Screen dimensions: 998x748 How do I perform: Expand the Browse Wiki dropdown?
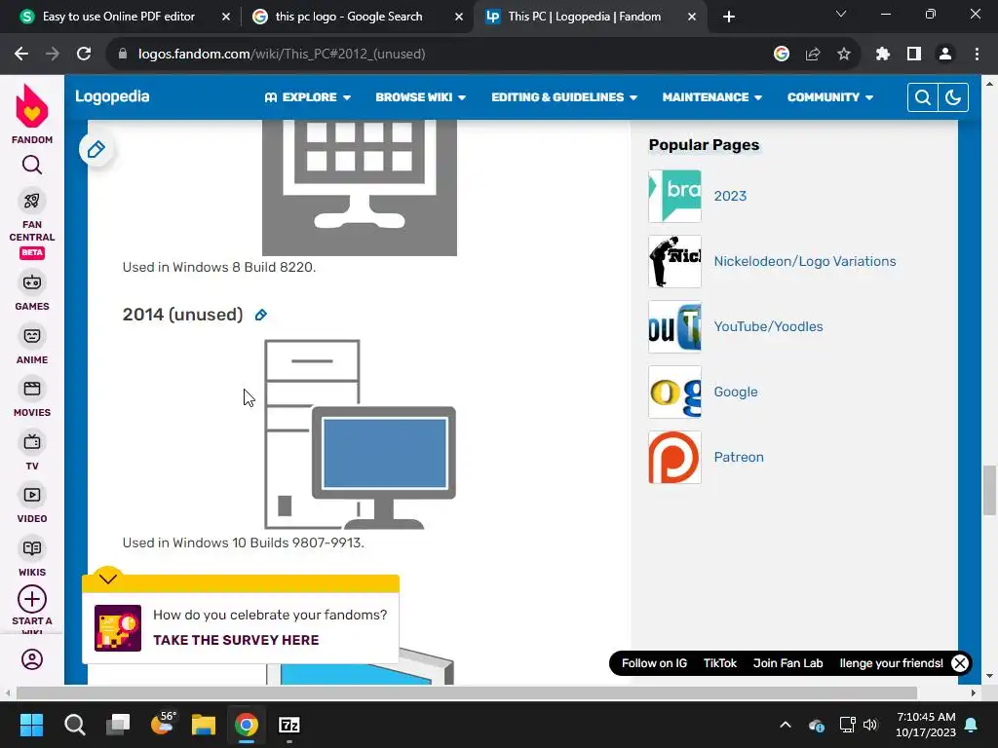click(421, 97)
